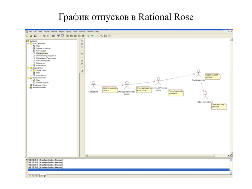
Task: Click the Print icon in the toolbar
Action: 54,36
